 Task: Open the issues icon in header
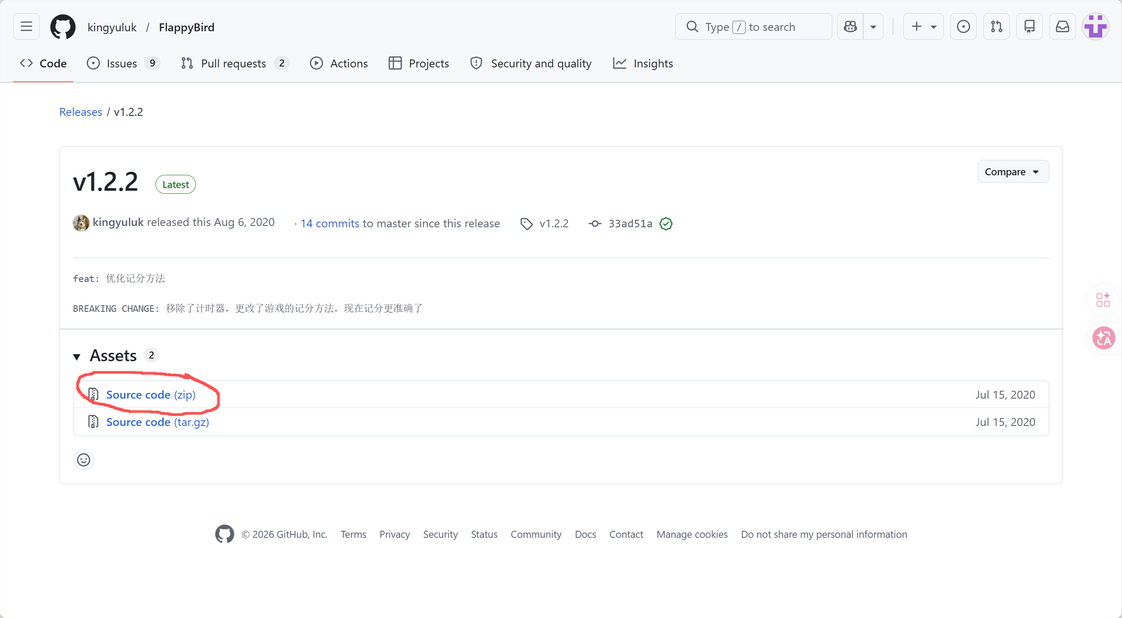pos(964,26)
